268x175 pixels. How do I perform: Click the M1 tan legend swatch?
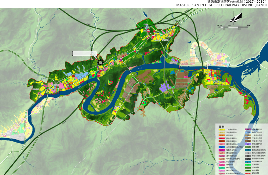pyautogui.click(x=248, y=135)
